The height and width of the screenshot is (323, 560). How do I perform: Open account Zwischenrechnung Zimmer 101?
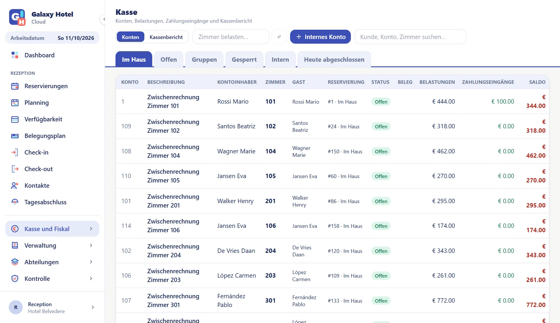point(173,102)
